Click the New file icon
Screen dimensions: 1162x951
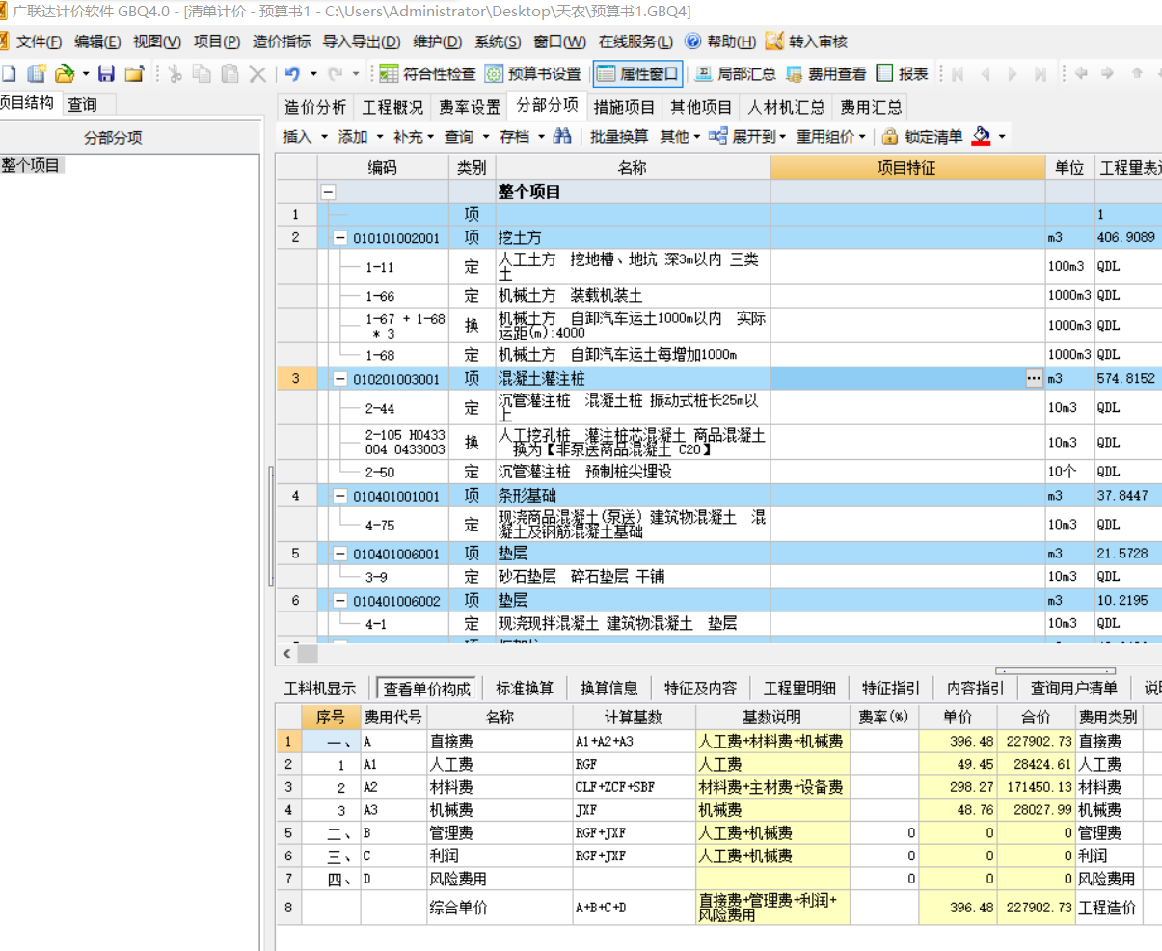[x=9, y=74]
